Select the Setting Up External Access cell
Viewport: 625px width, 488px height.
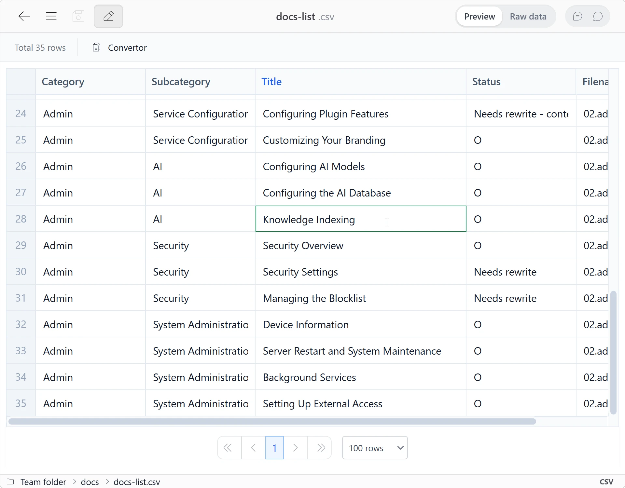(361, 403)
